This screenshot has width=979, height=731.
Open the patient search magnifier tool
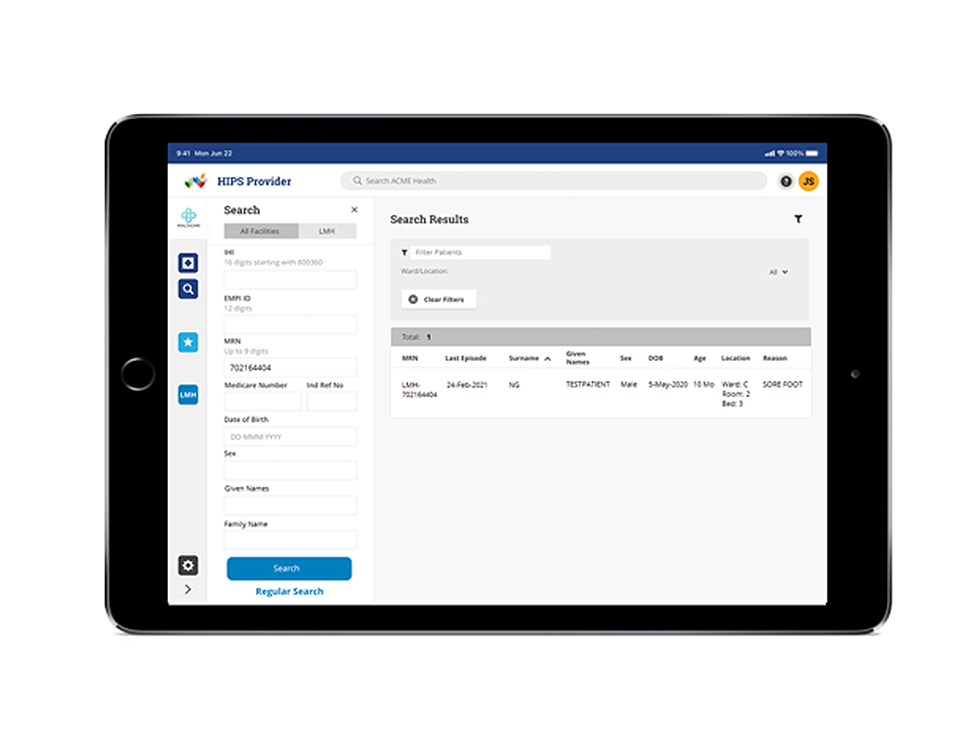188,289
